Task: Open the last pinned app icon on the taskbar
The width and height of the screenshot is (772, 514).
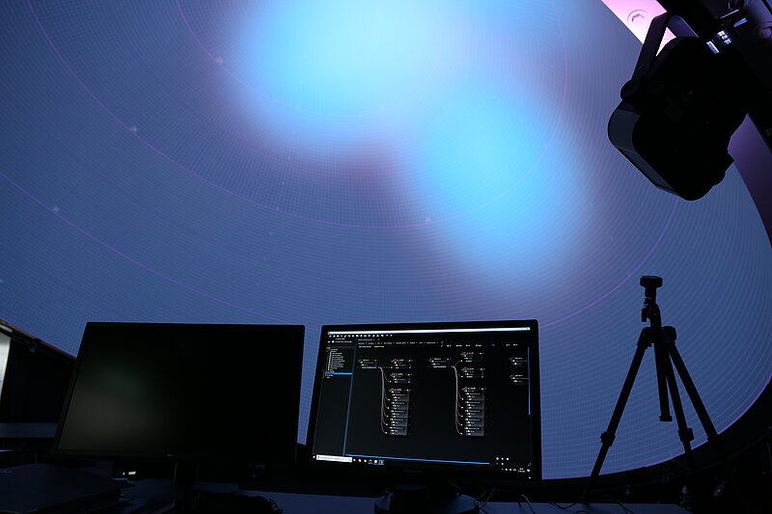Action: (x=382, y=461)
